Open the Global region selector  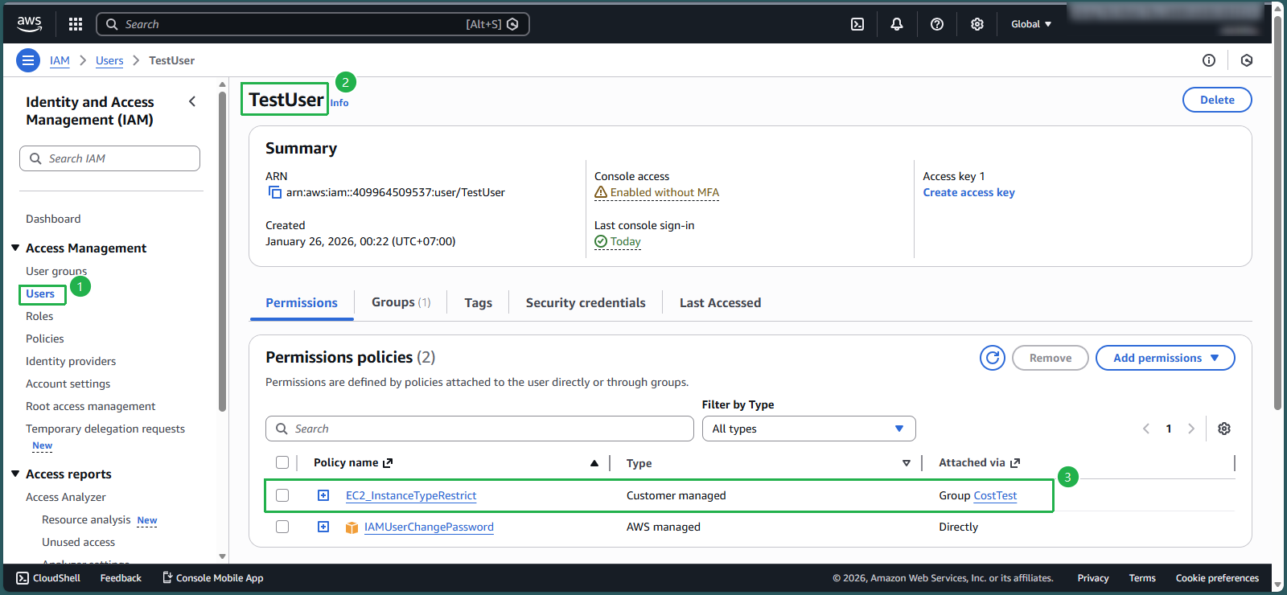1031,24
